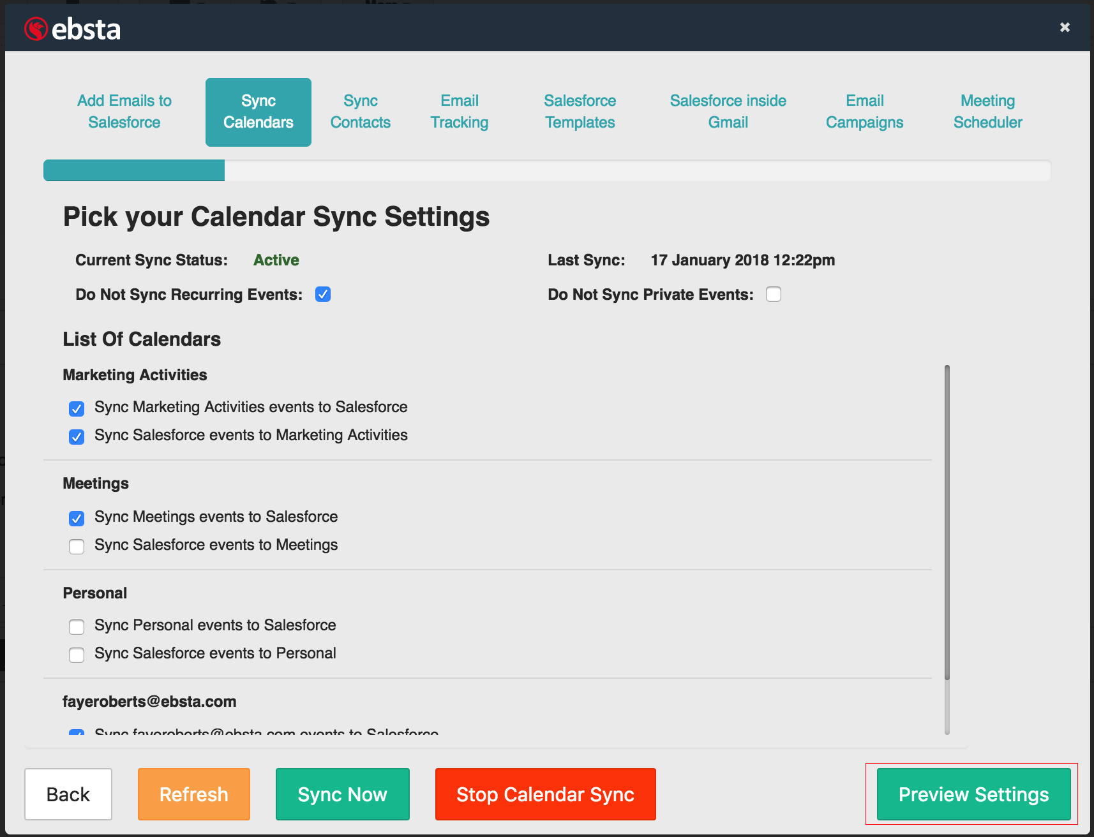
Task: Open Preview Settings
Action: point(973,794)
